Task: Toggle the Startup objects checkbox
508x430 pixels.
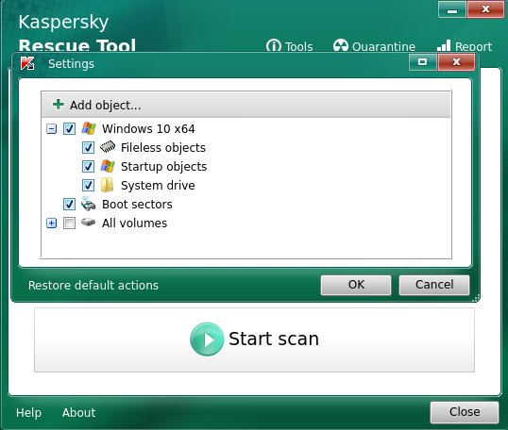Action: [88, 166]
